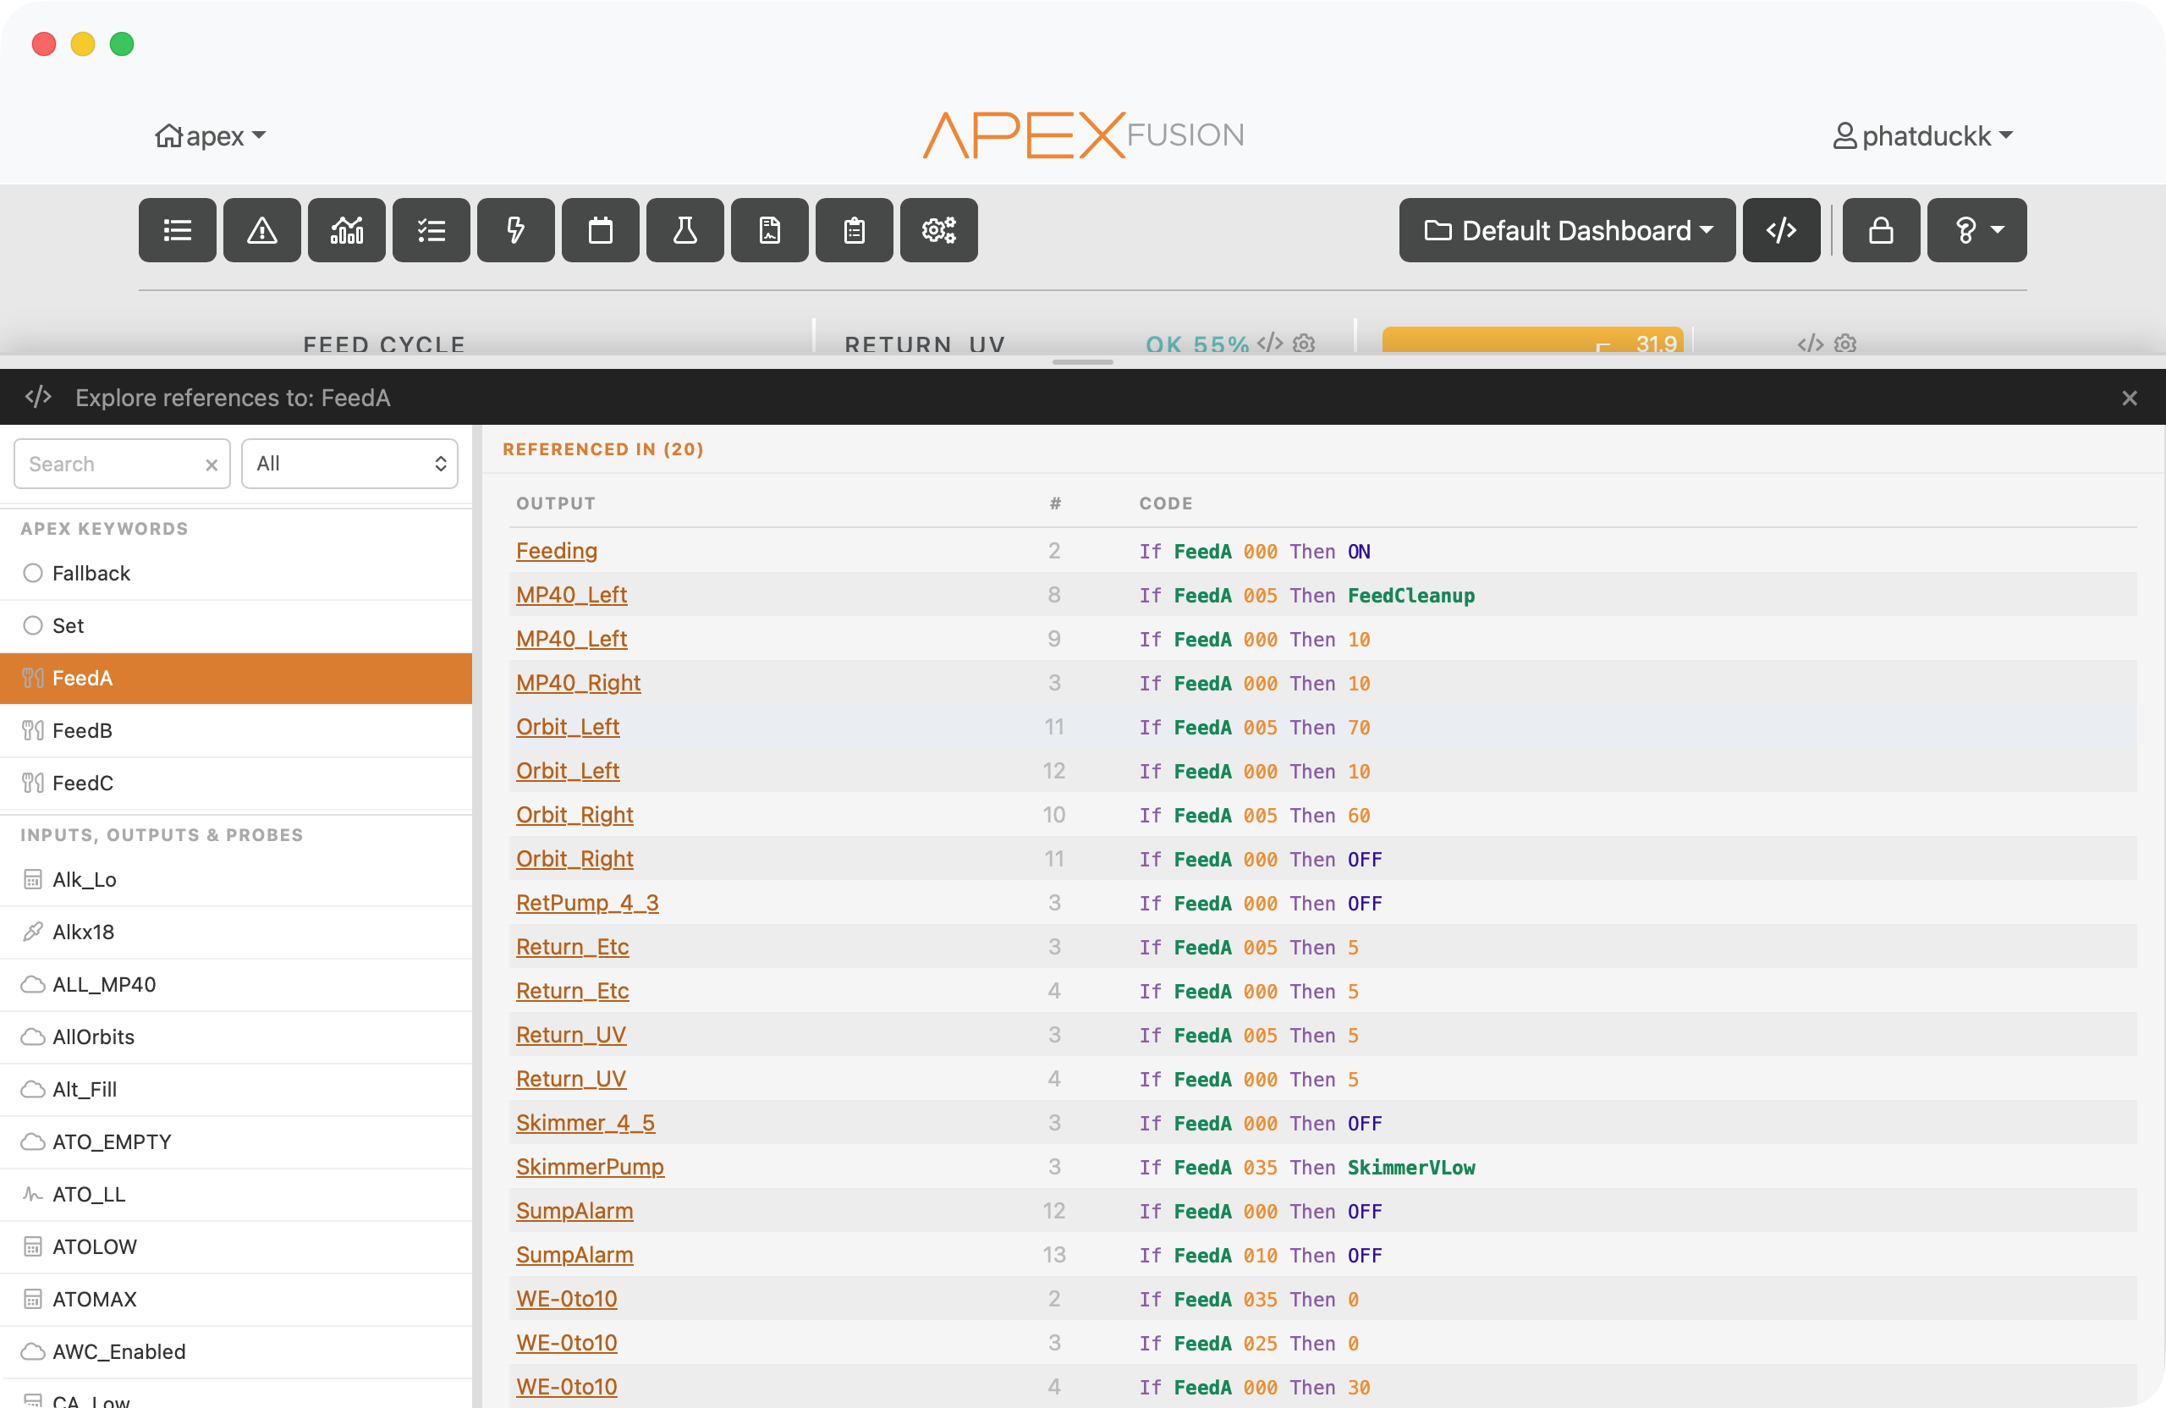Open Orbit_Right link with Then 60 code
The image size is (2166, 1408).
point(575,815)
